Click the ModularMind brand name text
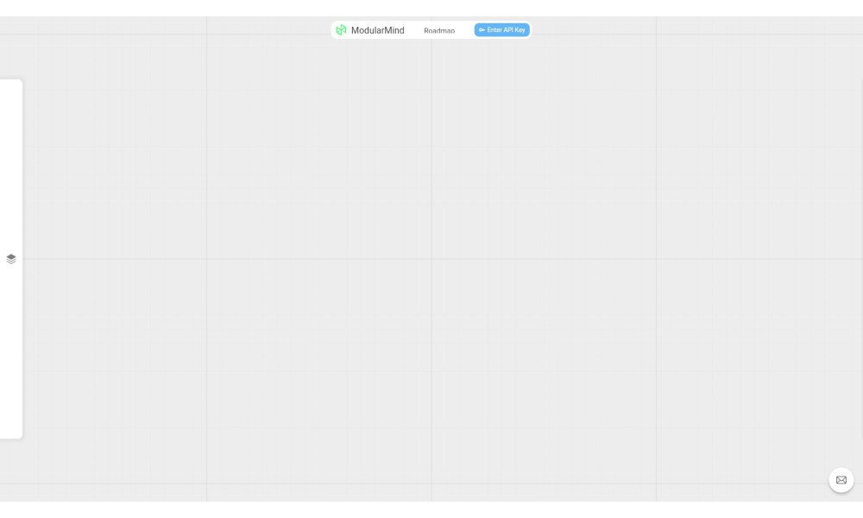This screenshot has height=518, width=863. [378, 30]
